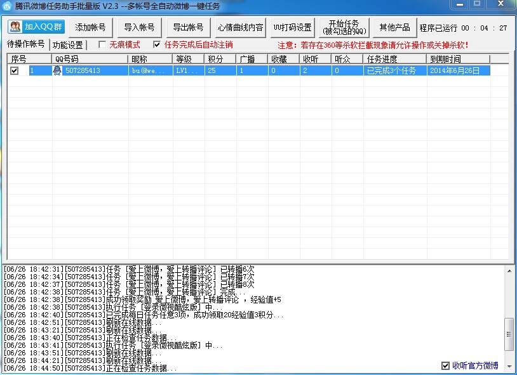
Task: Click the 收听 column header
Action: tap(315, 59)
